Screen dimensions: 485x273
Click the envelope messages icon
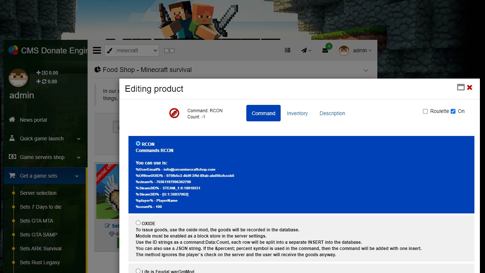(x=325, y=51)
